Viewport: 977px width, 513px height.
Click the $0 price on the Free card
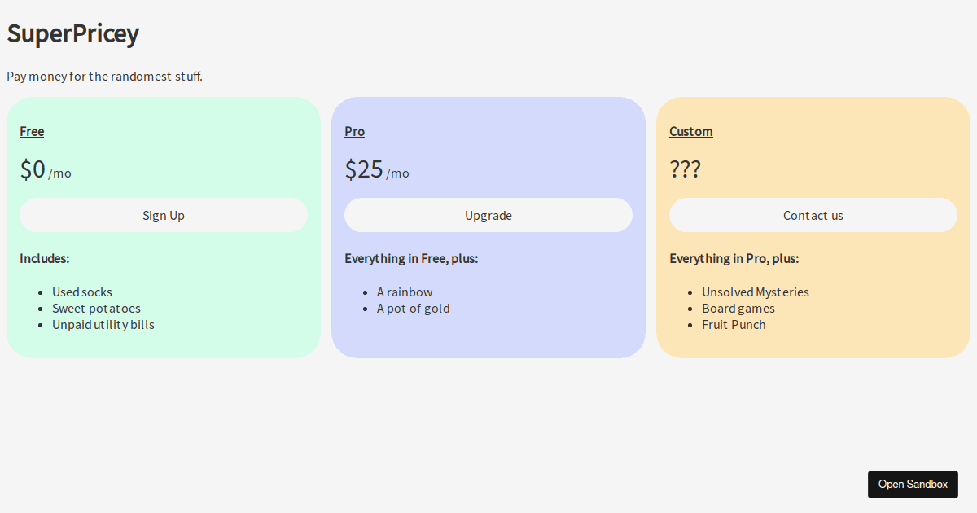point(34,169)
